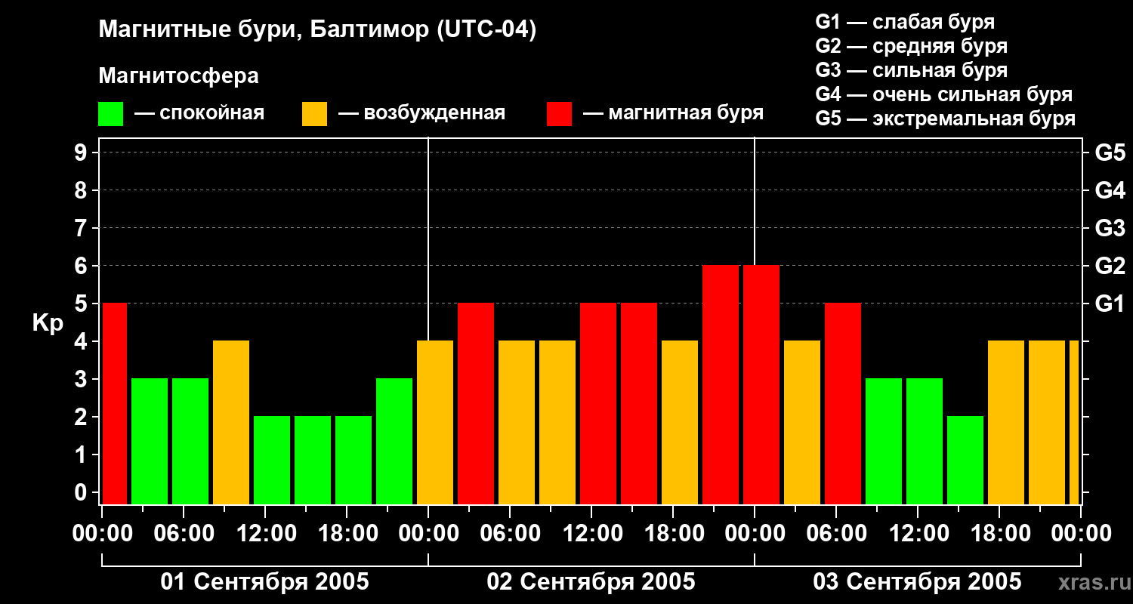Click the green 'спокойная' legend swatch

click(x=110, y=114)
